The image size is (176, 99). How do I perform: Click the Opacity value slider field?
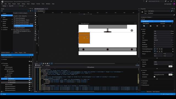pyautogui.click(x=163, y=62)
